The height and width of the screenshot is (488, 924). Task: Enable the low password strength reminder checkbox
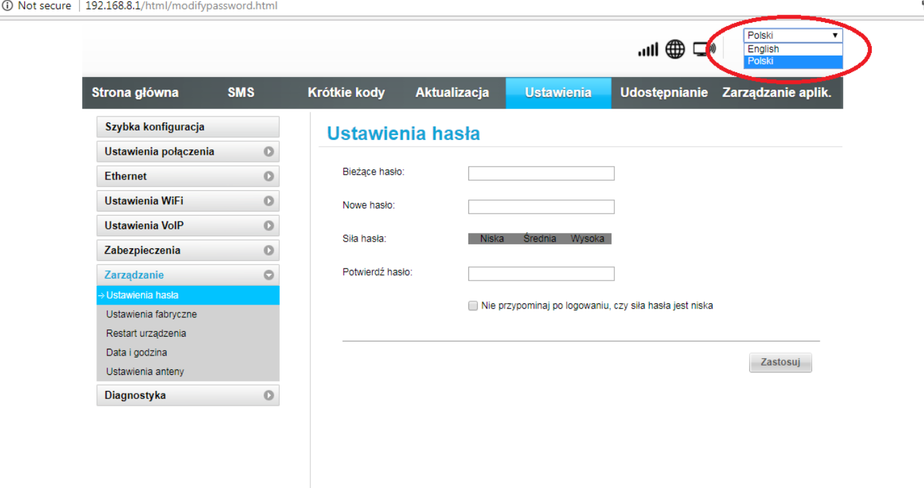472,305
